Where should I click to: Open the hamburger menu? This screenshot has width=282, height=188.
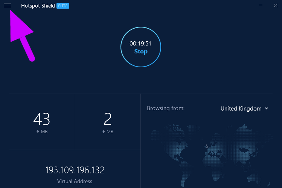8,5
